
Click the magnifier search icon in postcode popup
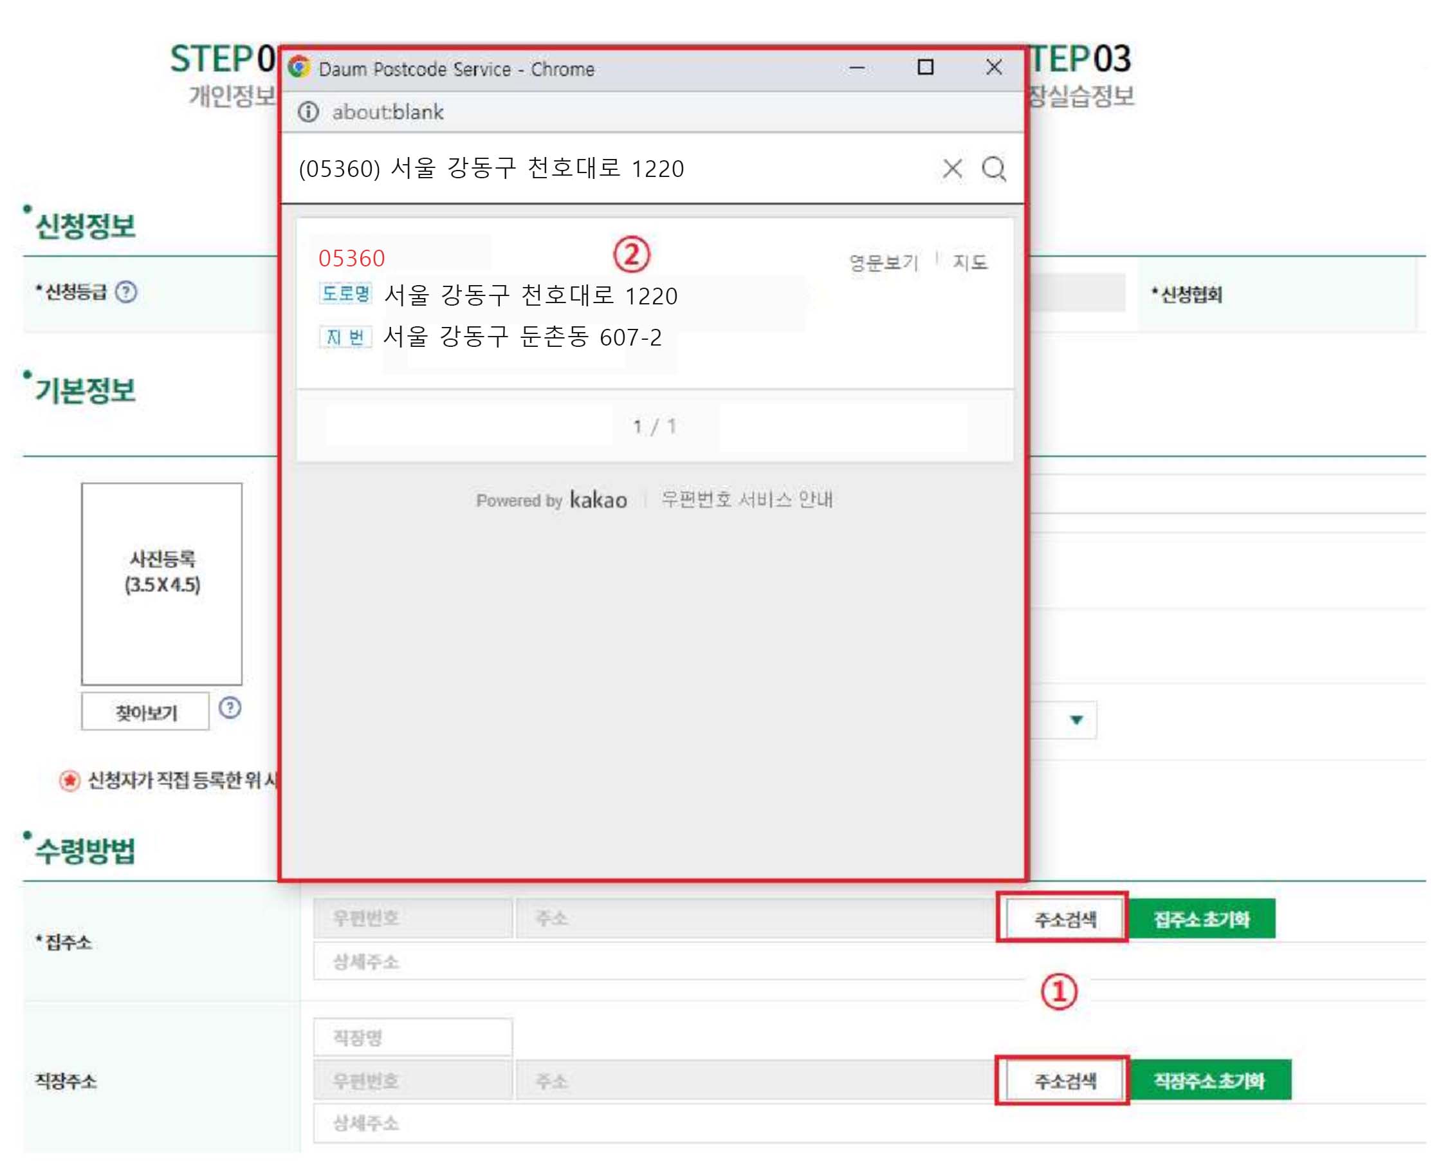994,169
